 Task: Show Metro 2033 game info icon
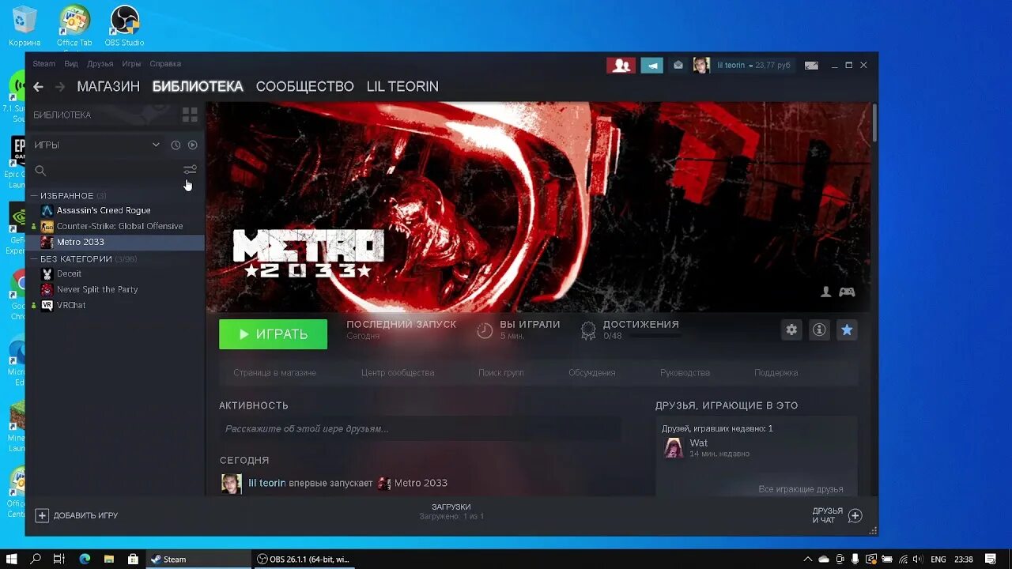819,330
